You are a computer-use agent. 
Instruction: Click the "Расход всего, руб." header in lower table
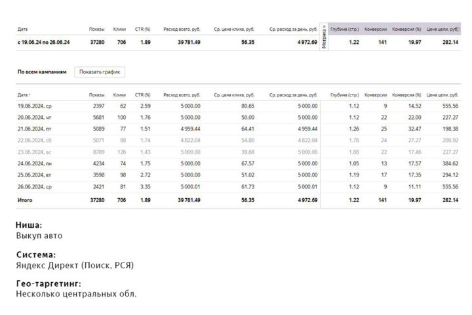(182, 95)
